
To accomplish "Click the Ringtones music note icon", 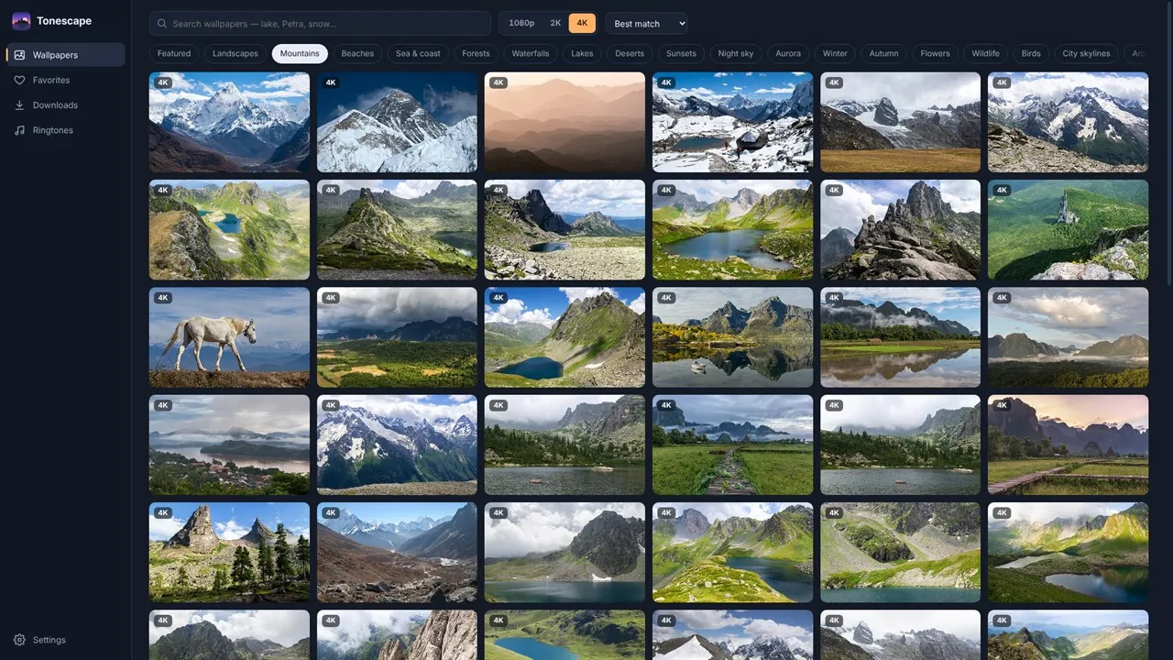I will tap(19, 130).
